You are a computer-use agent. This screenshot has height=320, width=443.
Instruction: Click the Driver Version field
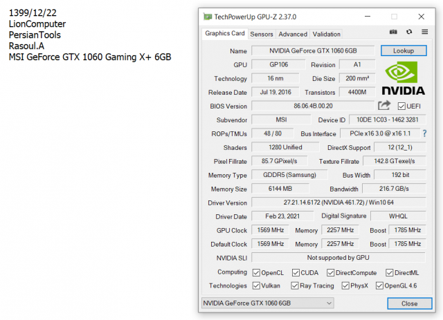(338, 203)
